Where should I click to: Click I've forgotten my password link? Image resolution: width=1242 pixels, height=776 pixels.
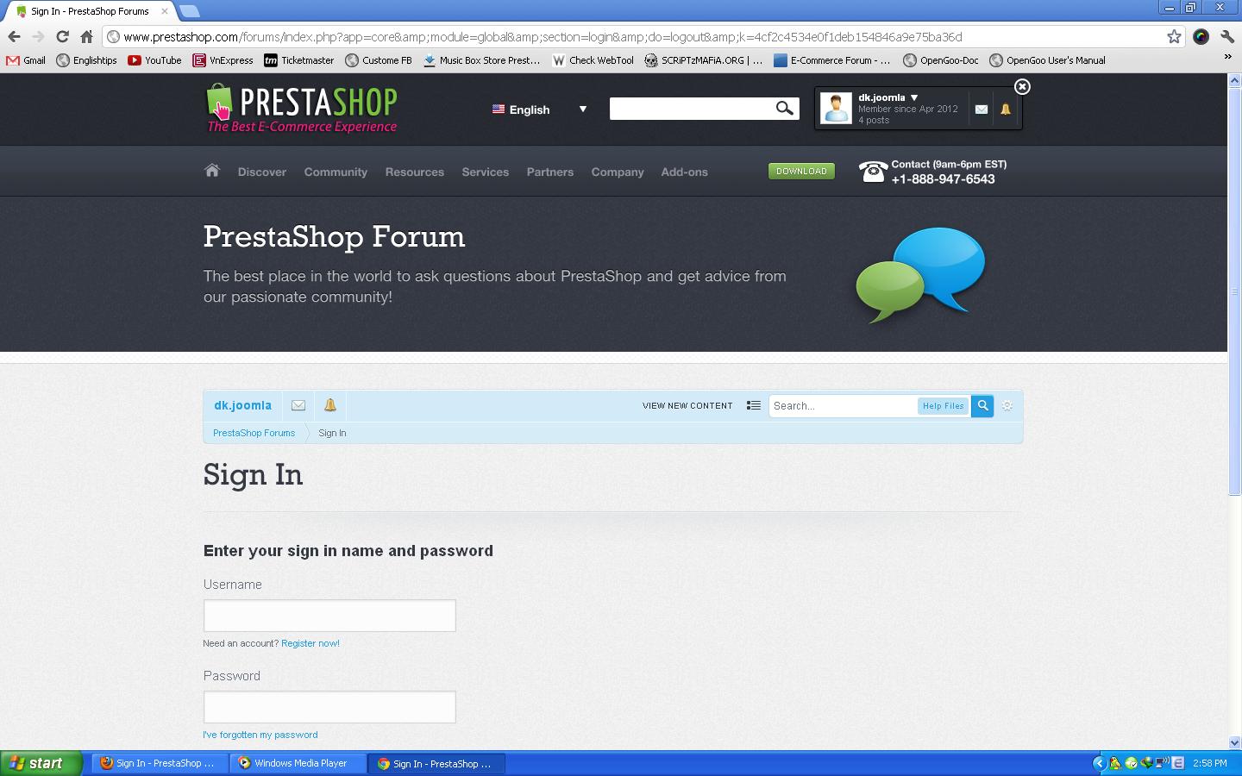260,735
